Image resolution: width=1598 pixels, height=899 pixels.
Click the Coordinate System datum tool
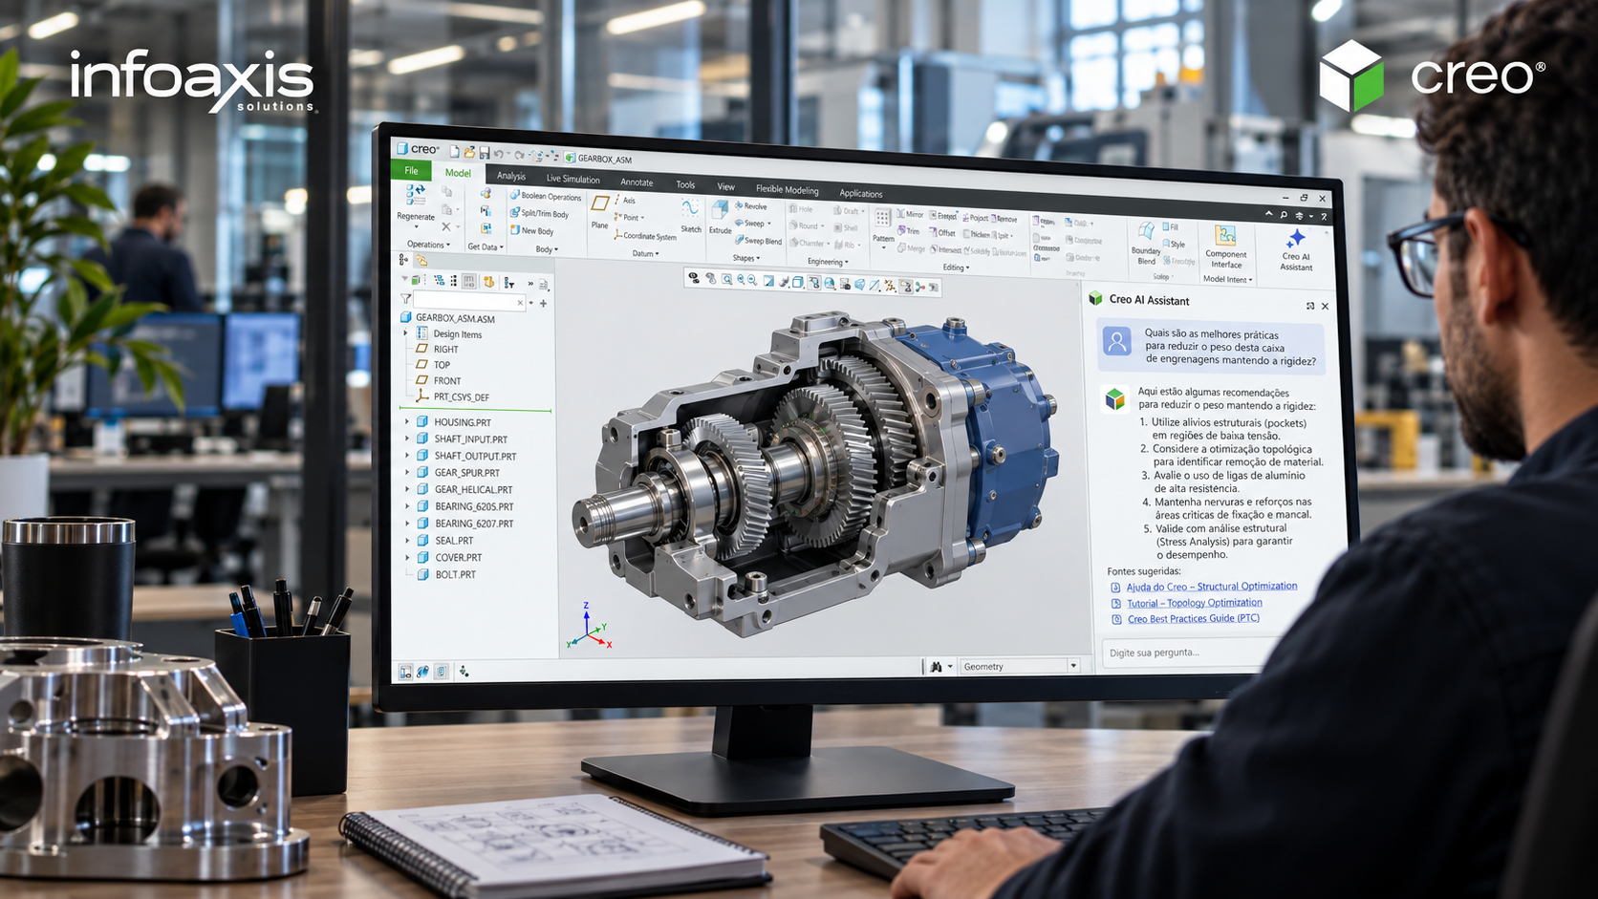pos(645,236)
